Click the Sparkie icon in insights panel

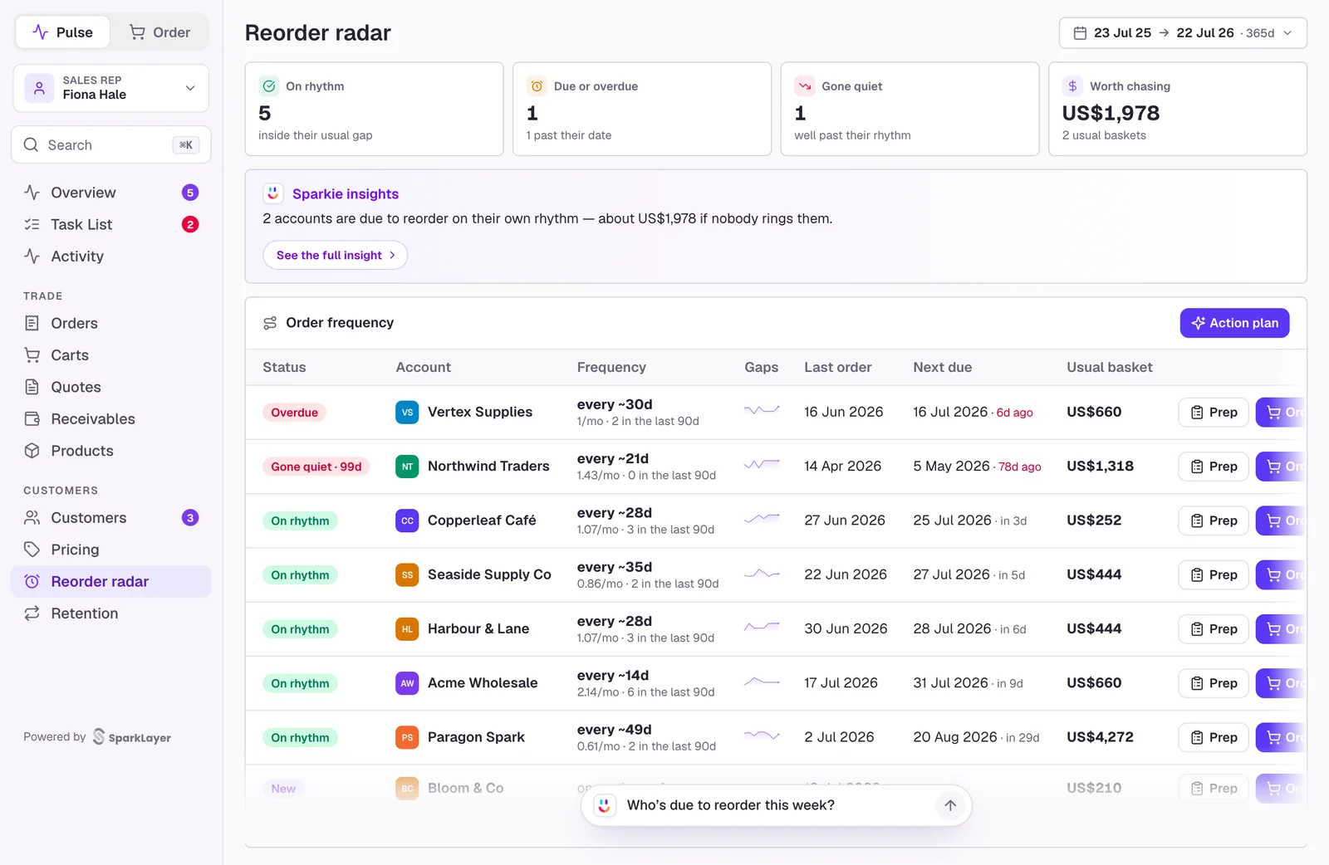[x=273, y=193]
